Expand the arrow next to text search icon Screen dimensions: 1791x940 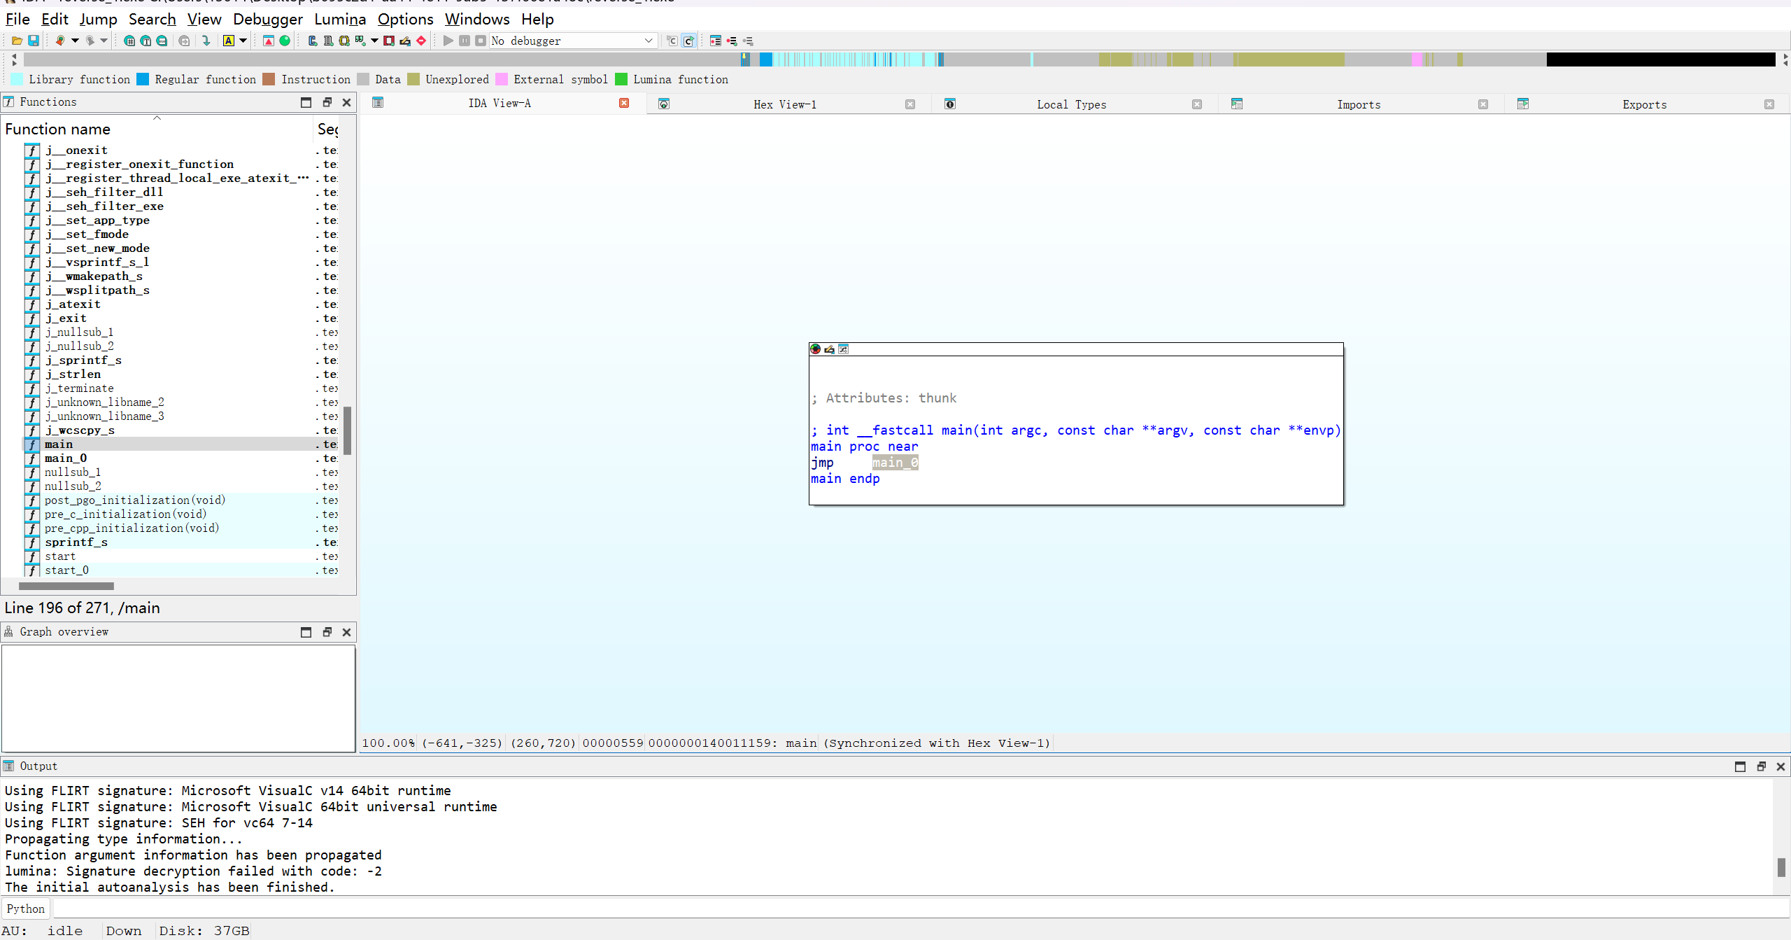[x=243, y=41]
